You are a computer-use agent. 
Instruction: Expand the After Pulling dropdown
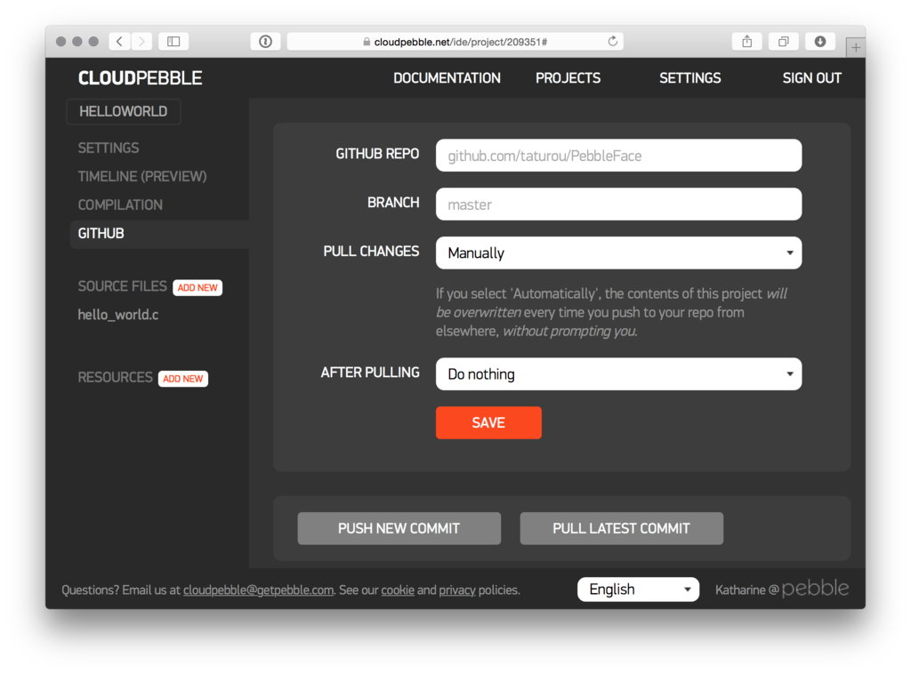(x=619, y=373)
